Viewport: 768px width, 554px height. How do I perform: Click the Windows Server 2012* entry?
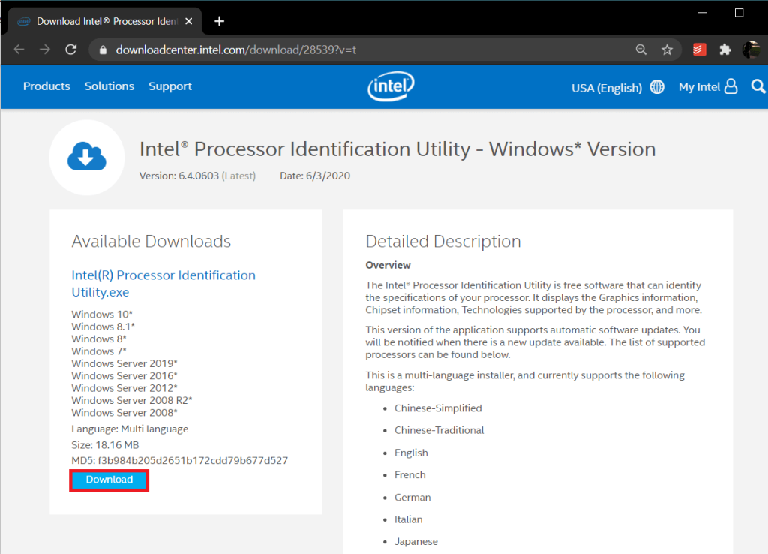coord(124,388)
